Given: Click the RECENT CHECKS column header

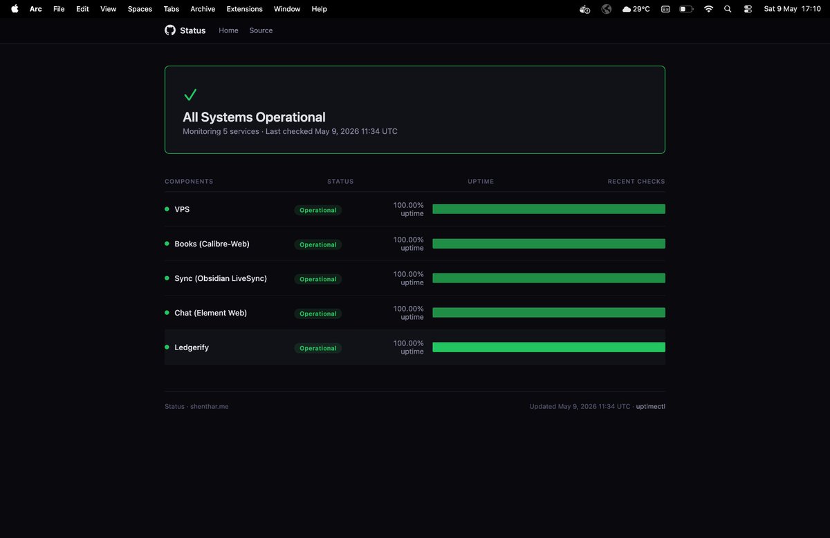Looking at the screenshot, I should [636, 182].
